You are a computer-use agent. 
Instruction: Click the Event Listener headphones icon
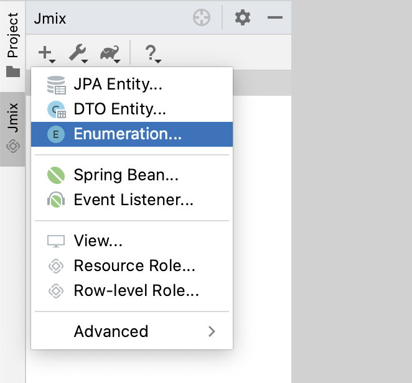click(x=56, y=200)
